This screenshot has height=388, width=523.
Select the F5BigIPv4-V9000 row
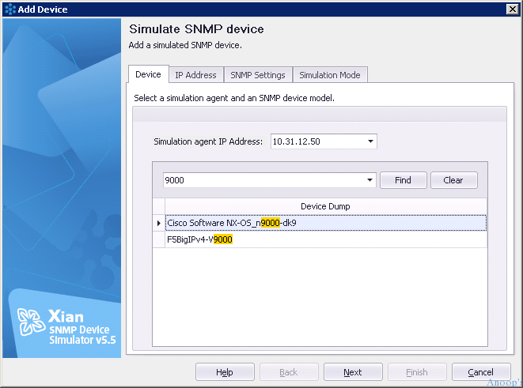[x=326, y=239]
